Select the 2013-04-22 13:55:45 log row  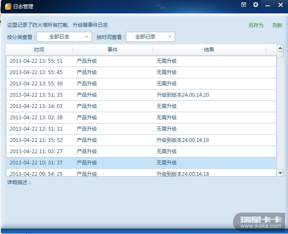coord(141,72)
